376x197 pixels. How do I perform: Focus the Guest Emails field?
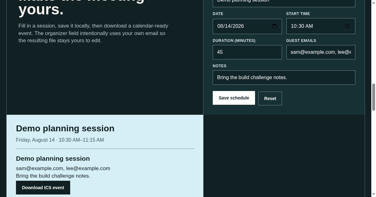point(321,52)
